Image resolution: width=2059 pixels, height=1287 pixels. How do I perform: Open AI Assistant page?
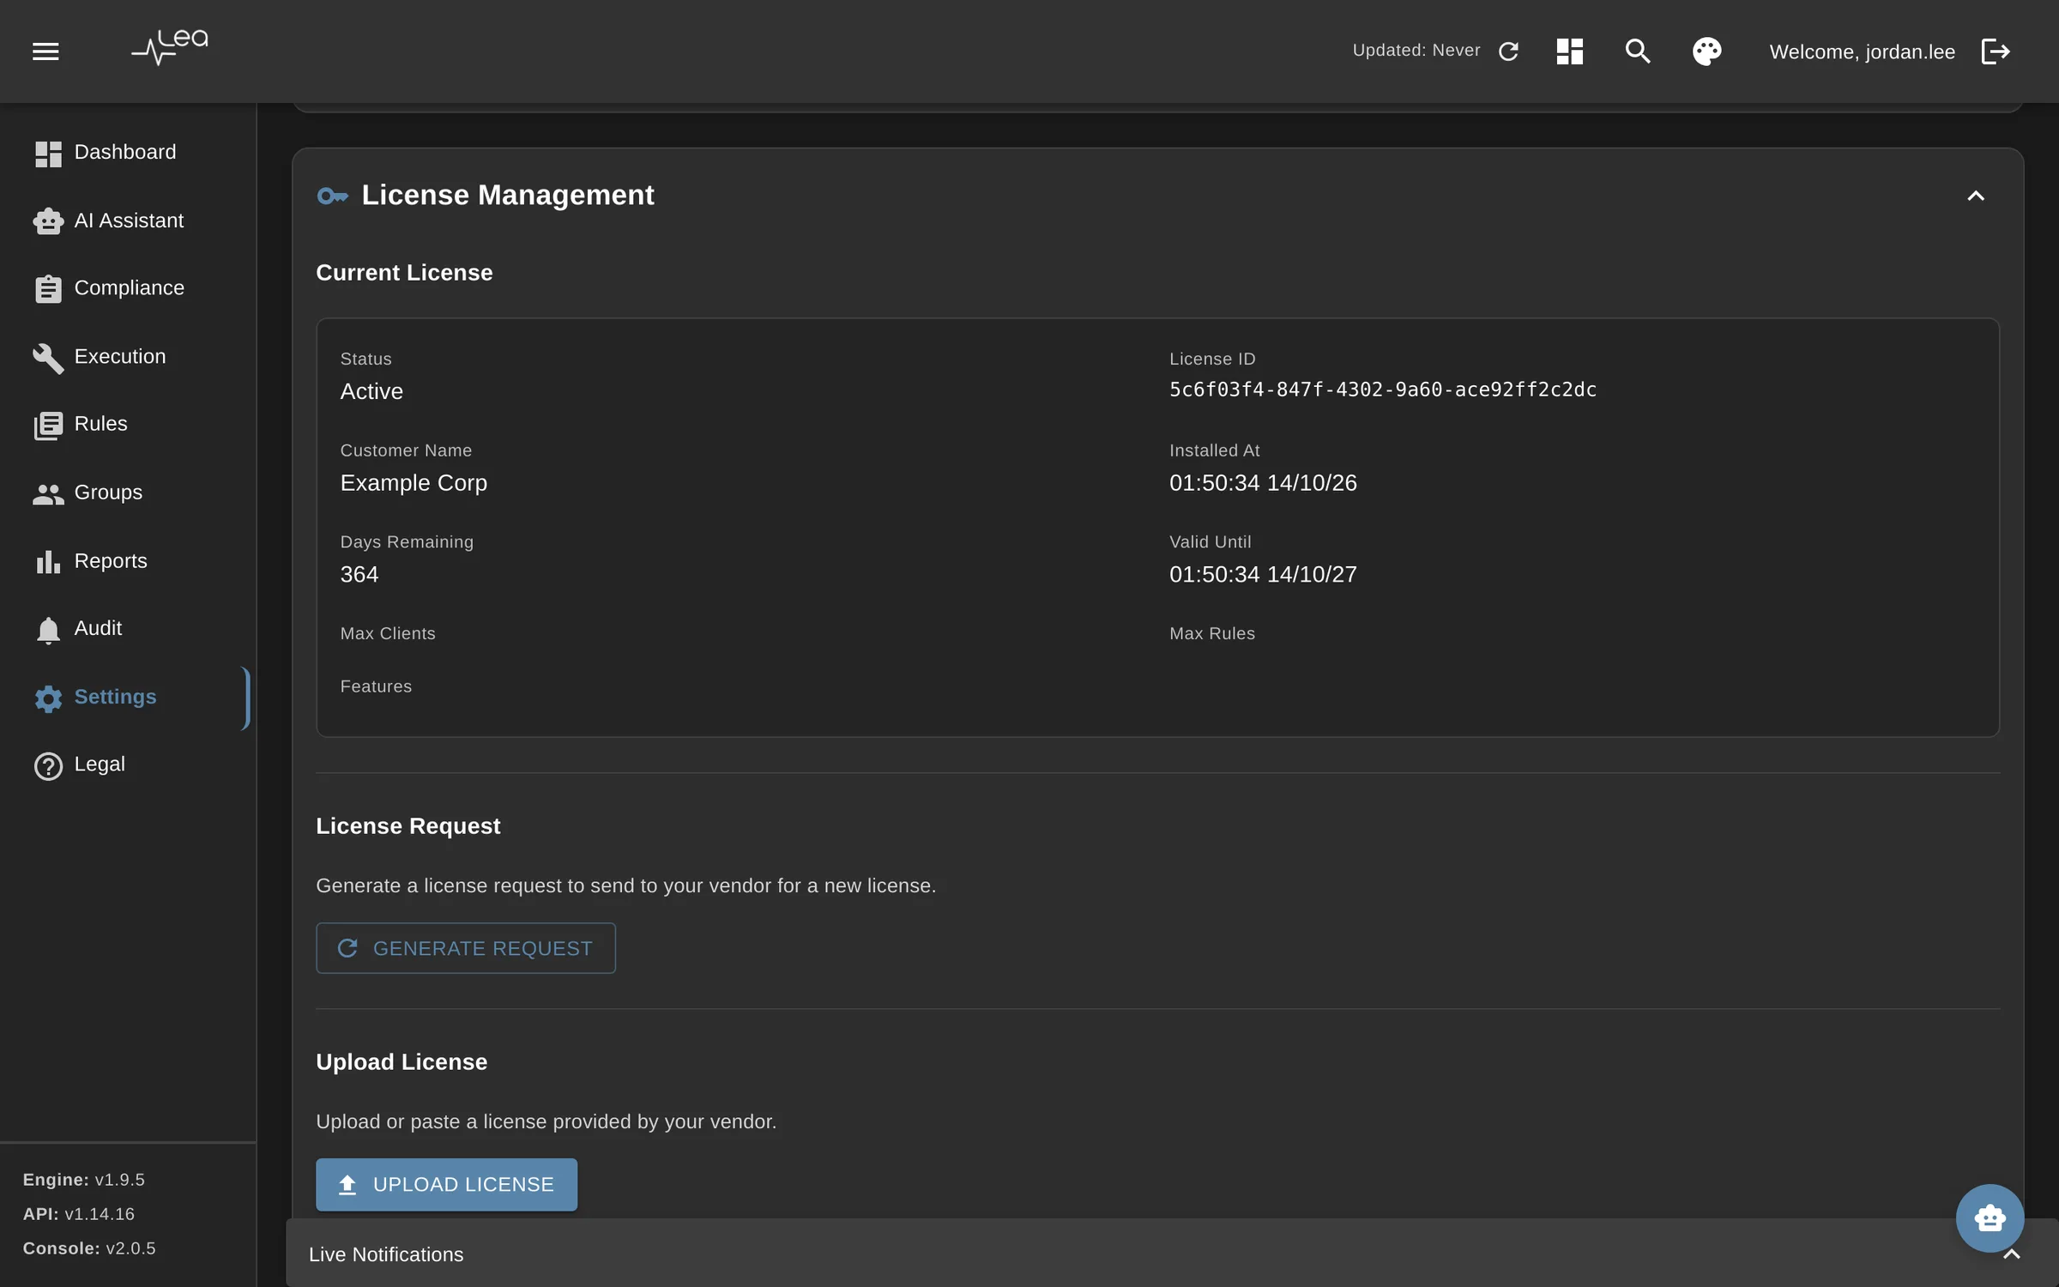tap(129, 221)
